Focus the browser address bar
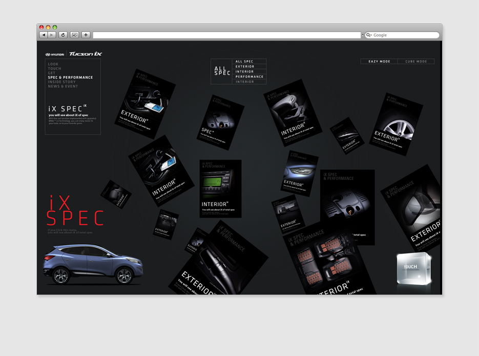This screenshot has width=479, height=356. click(x=226, y=35)
